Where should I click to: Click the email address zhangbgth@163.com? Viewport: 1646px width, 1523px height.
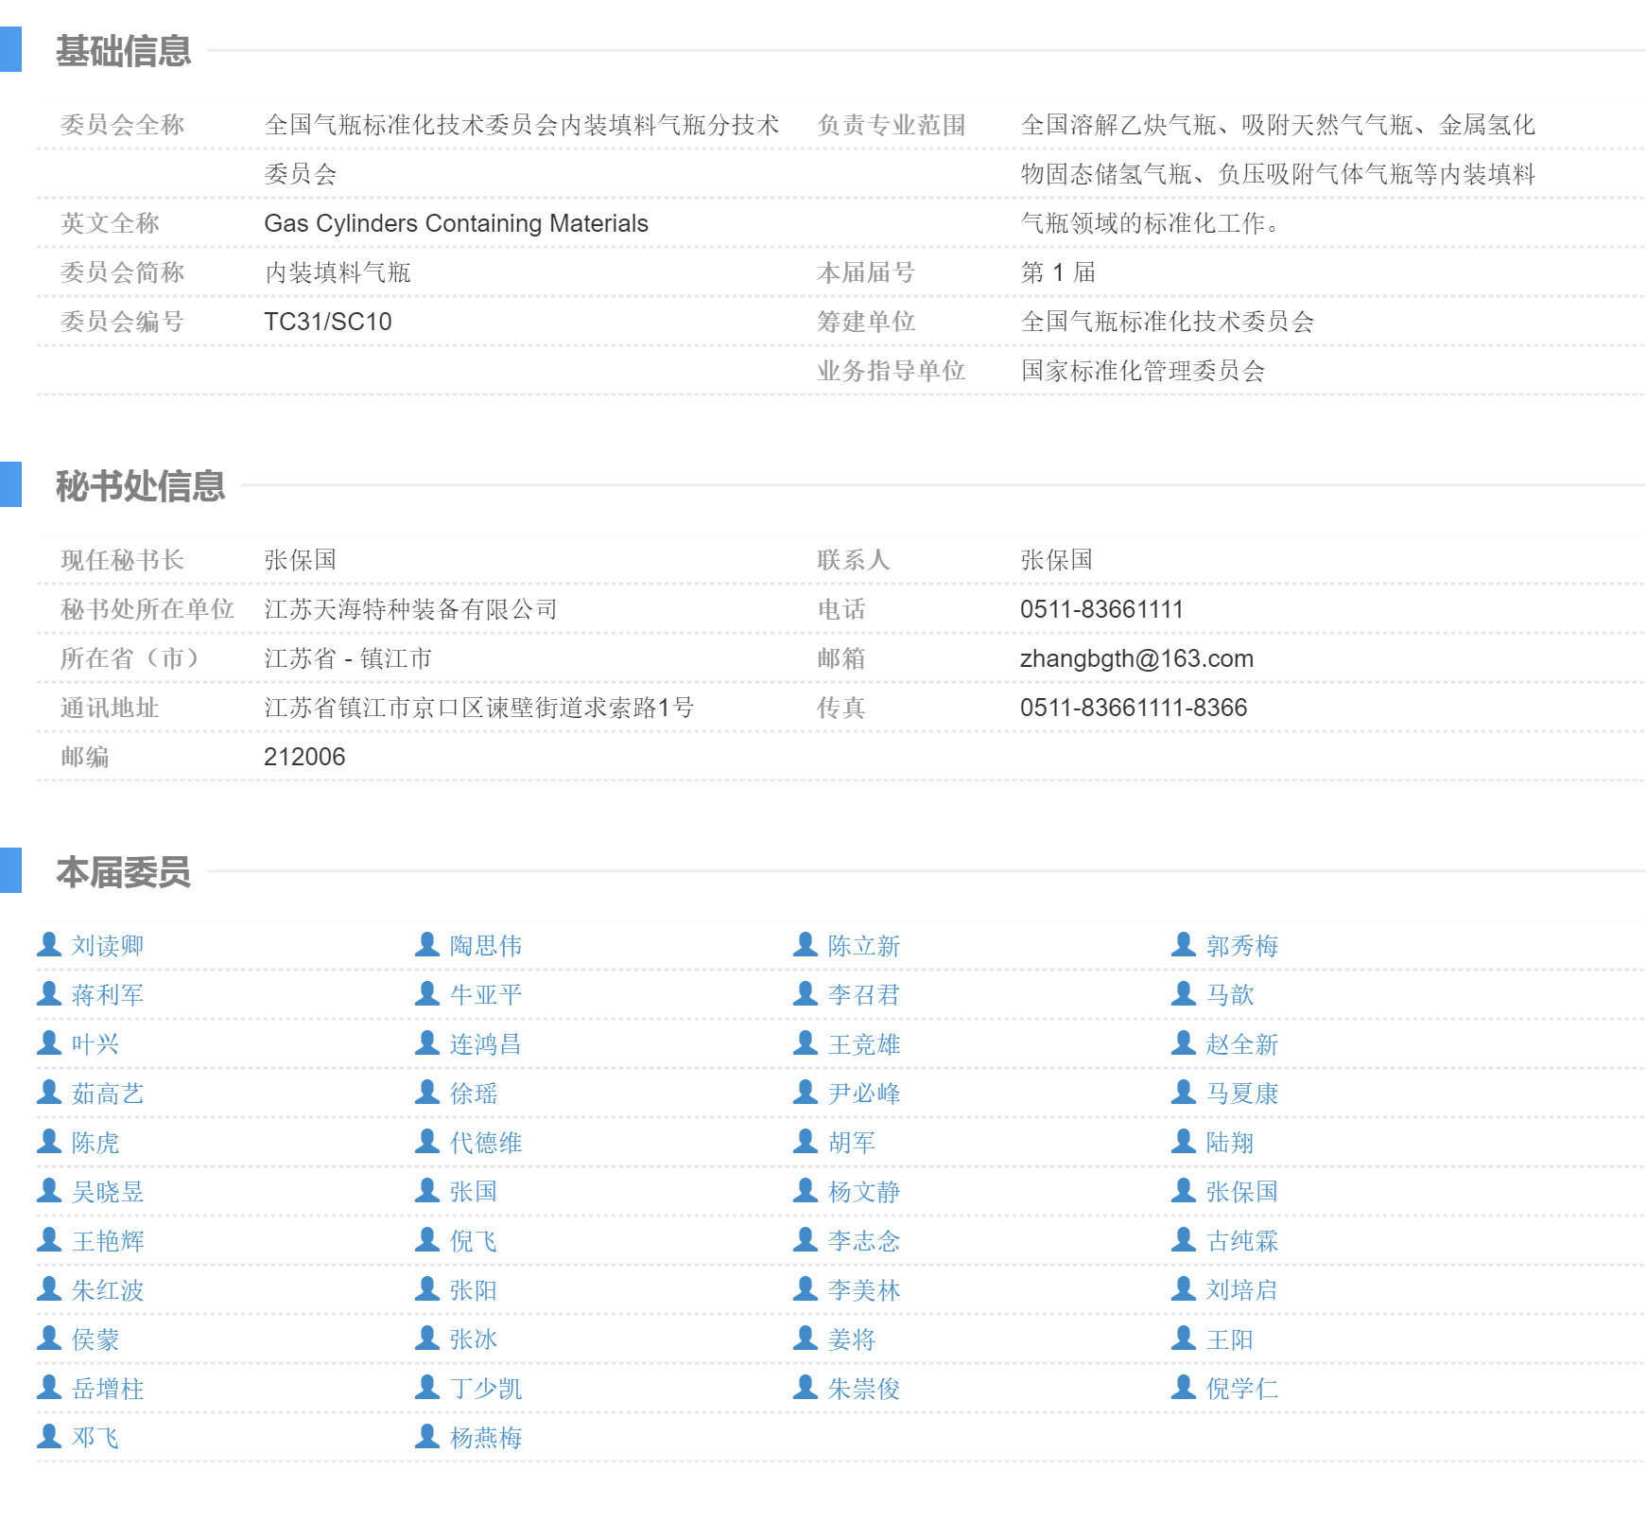tap(1135, 659)
